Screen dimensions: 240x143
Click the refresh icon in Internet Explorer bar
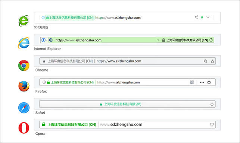coord(211,40)
